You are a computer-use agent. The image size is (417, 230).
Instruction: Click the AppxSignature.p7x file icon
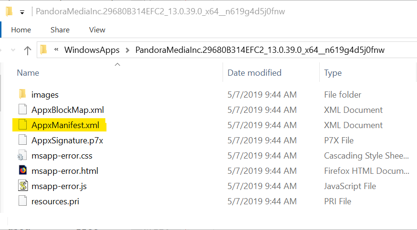coord(22,140)
